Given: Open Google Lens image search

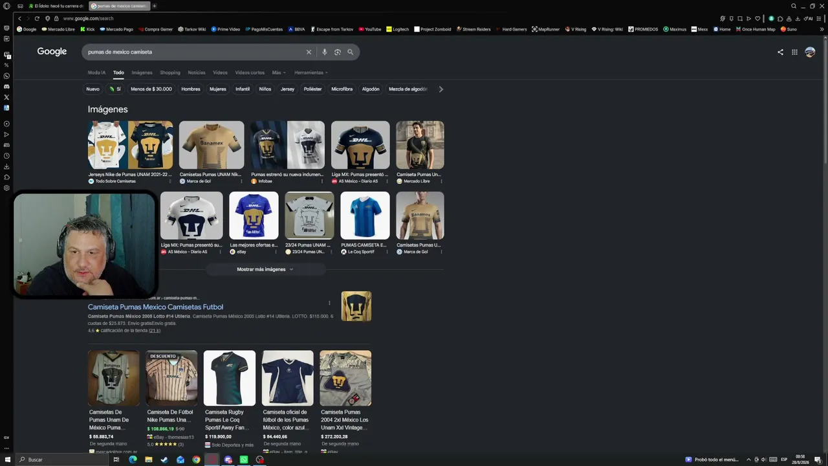Looking at the screenshot, I should (x=338, y=52).
